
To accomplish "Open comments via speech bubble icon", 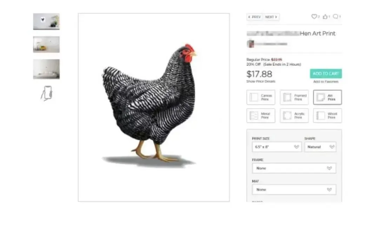I will (335, 16).
